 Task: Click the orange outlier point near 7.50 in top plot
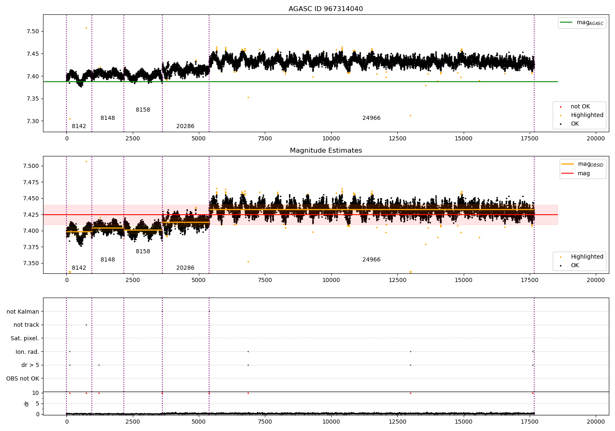tap(86, 28)
